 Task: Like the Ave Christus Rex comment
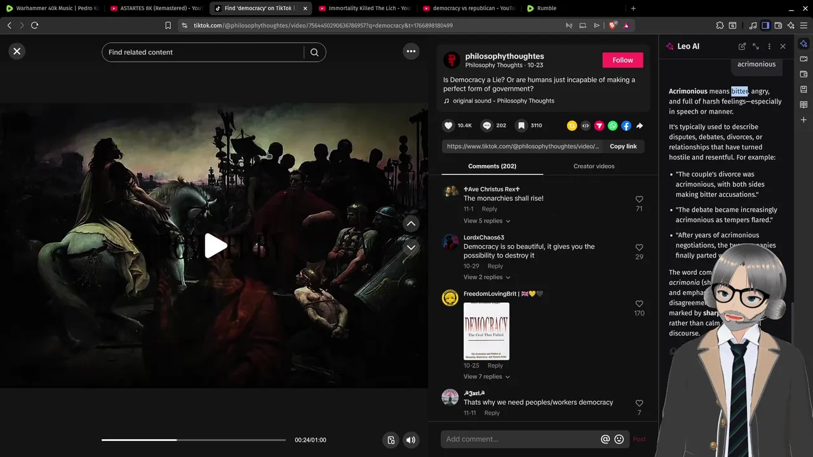point(639,199)
